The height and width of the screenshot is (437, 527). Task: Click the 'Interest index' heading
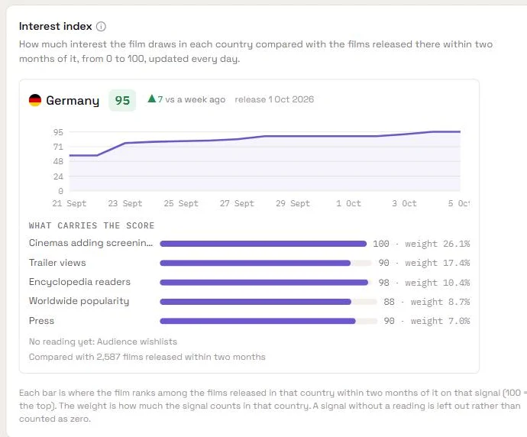click(56, 26)
